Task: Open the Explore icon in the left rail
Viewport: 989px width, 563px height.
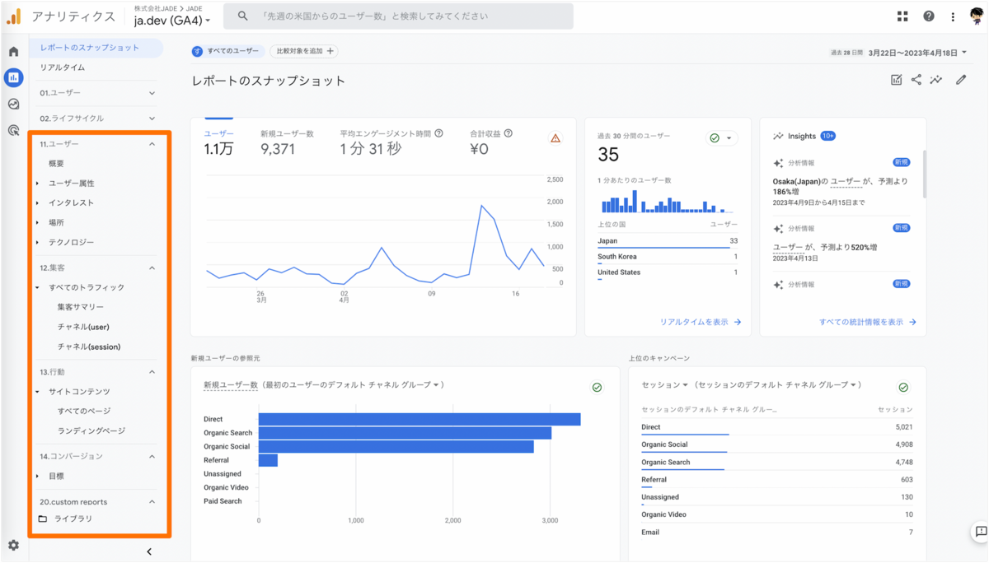Action: point(12,104)
